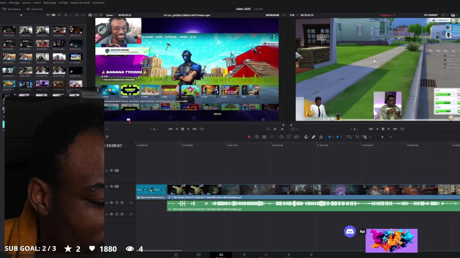Click the Insert clip edit icon
Viewport: 460px width, 258px height.
tap(281, 137)
